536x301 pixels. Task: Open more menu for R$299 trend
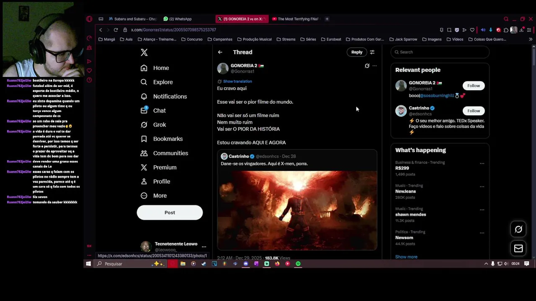[482, 163]
